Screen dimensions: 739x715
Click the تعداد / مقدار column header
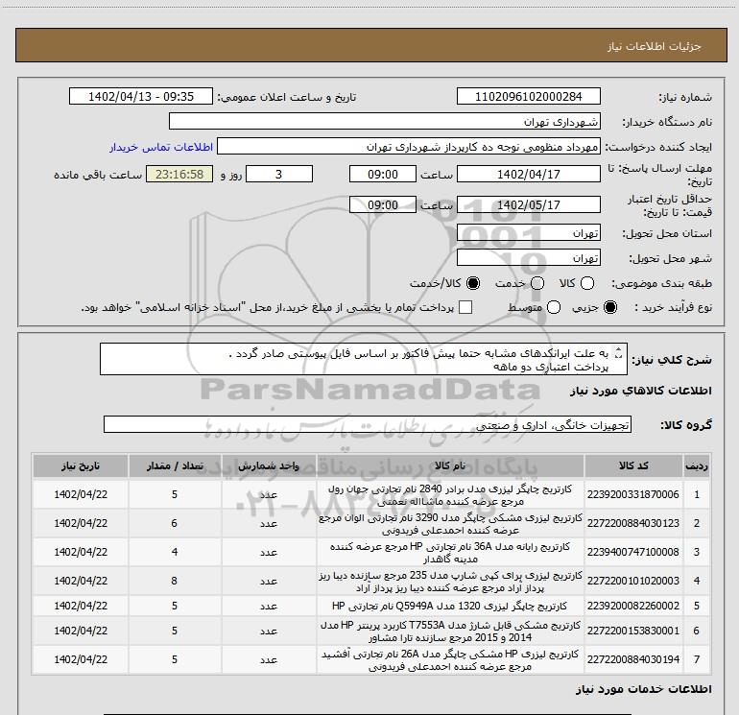coord(175,466)
